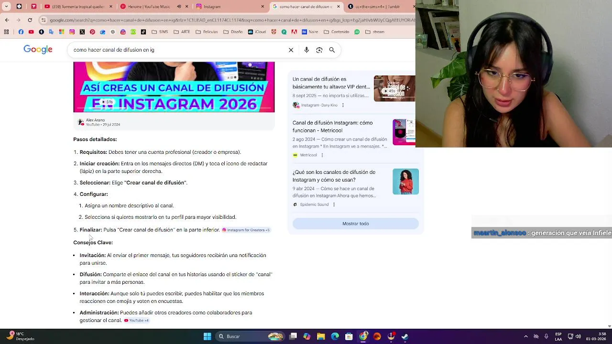The width and height of the screenshot is (612, 344).
Task: Open the iCloud bookmark
Action: [257, 32]
